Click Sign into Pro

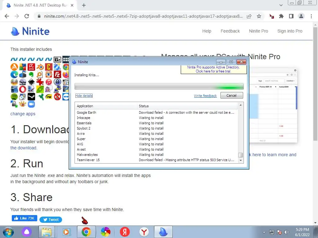(x=290, y=31)
